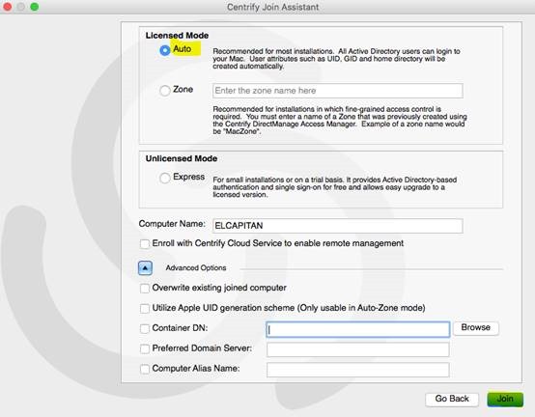Viewport: 535px width, 417px height.
Task: Click the Licensed Mode heading text
Action: tap(177, 36)
